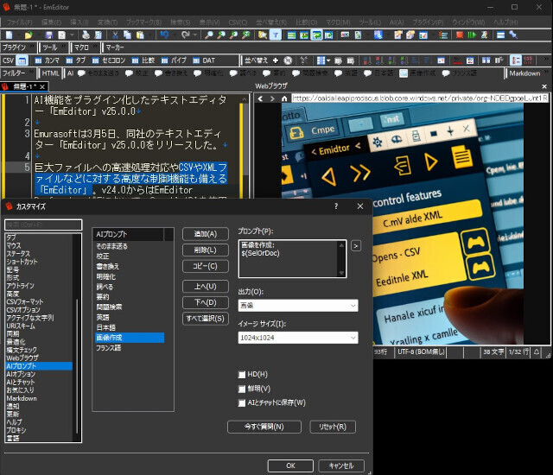Click the > arrow button beside prompt box
553x475 pixels.
(x=356, y=245)
